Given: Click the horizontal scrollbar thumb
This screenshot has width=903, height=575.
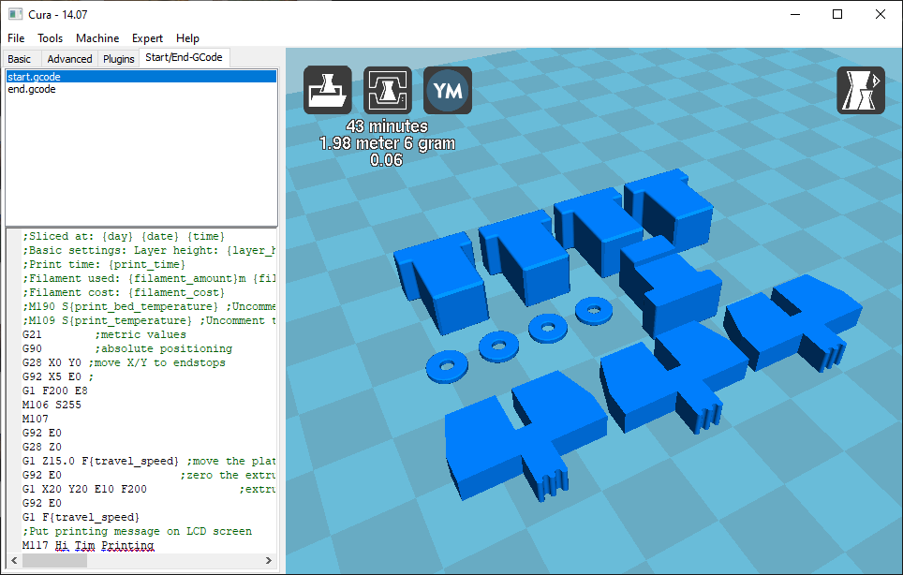Looking at the screenshot, I should coord(54,560).
